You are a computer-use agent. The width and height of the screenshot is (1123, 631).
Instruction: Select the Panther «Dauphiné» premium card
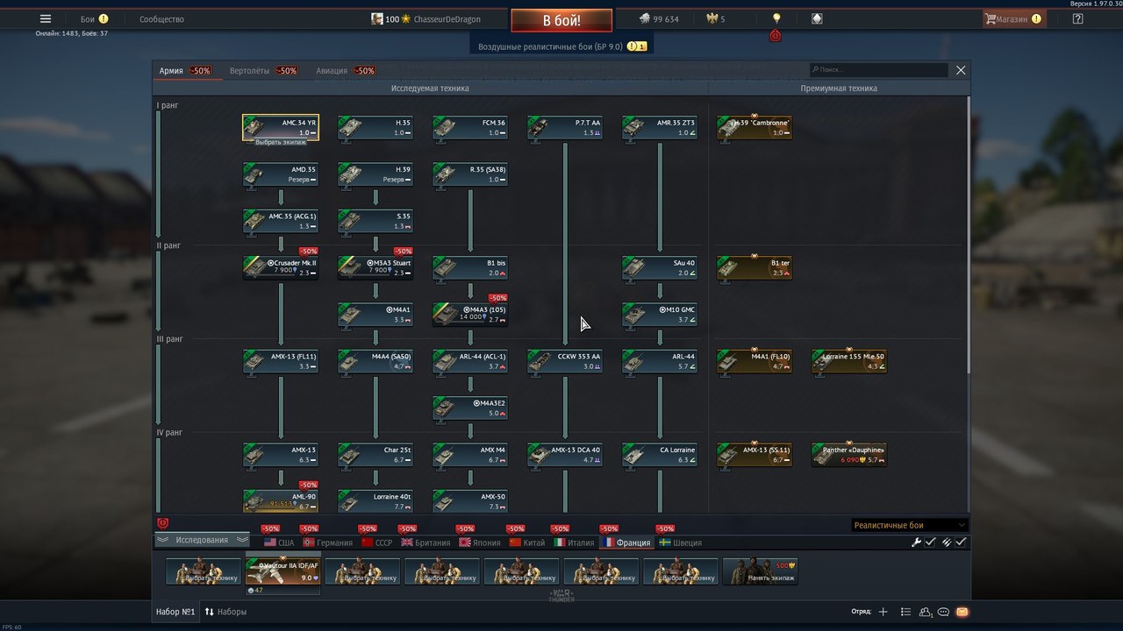point(849,455)
